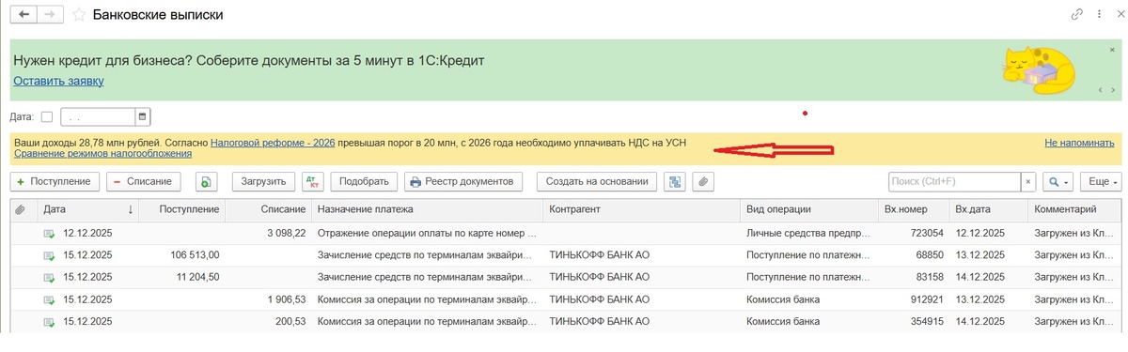Create a new Списание document
Screen dimensions: 1128x352
143,181
